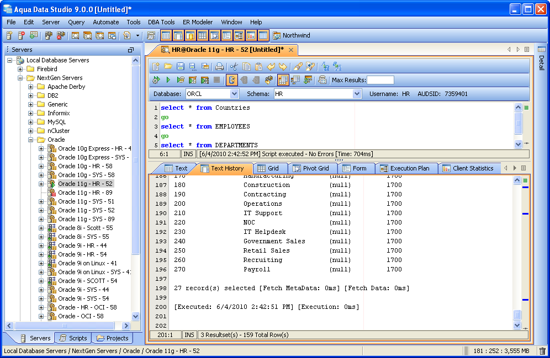Click the Print icon in editor toolbar
This screenshot has height=358, width=550.
(219, 67)
